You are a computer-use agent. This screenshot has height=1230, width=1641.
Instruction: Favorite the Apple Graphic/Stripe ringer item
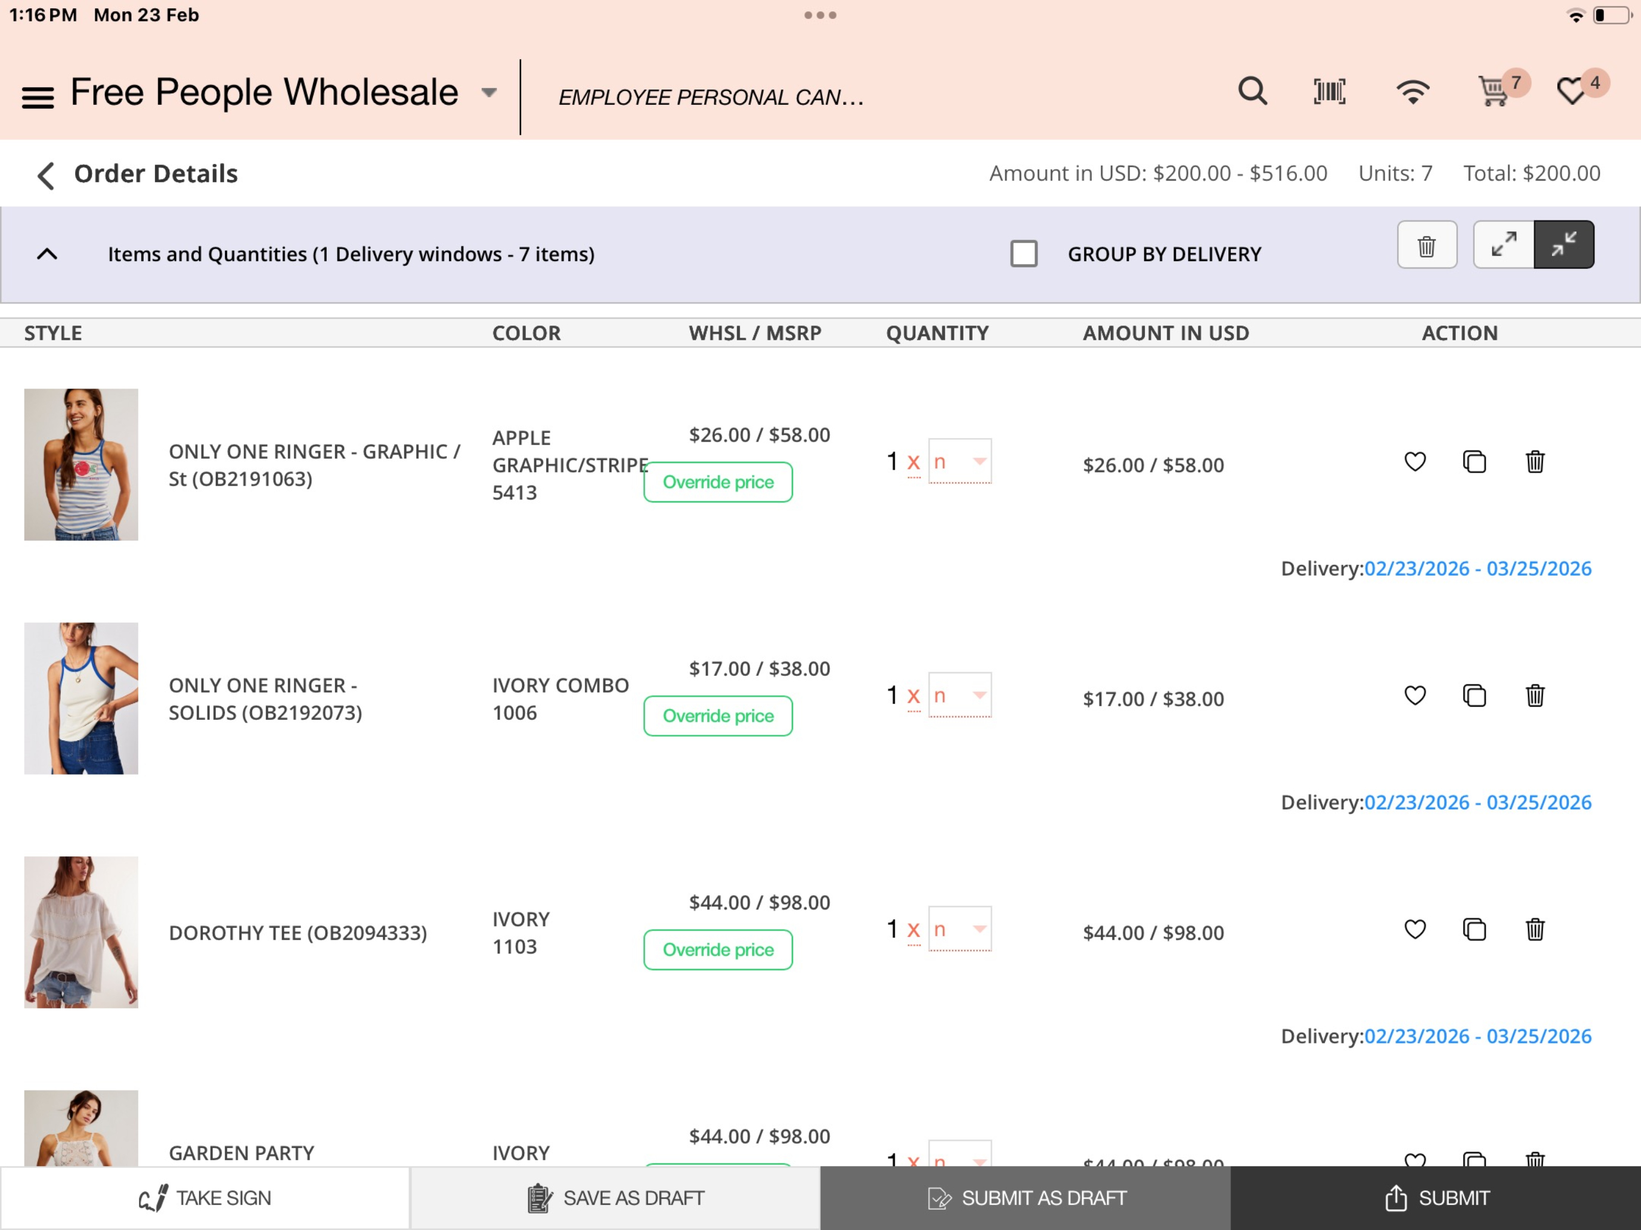pos(1415,461)
